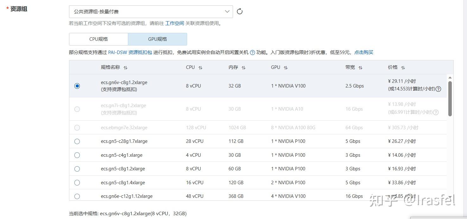Screen dimensions: 467x219
Task: Open the resource group dropdown
Action: pos(151,12)
